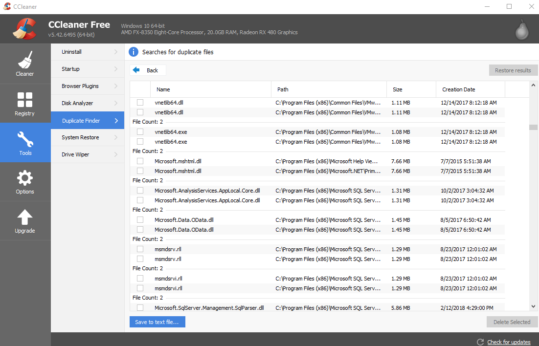Expand Drive Wiper chevron arrow
Screen dimensions: 539x346
coord(116,154)
